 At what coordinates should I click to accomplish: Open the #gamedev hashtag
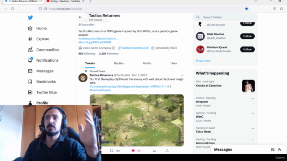point(142,86)
